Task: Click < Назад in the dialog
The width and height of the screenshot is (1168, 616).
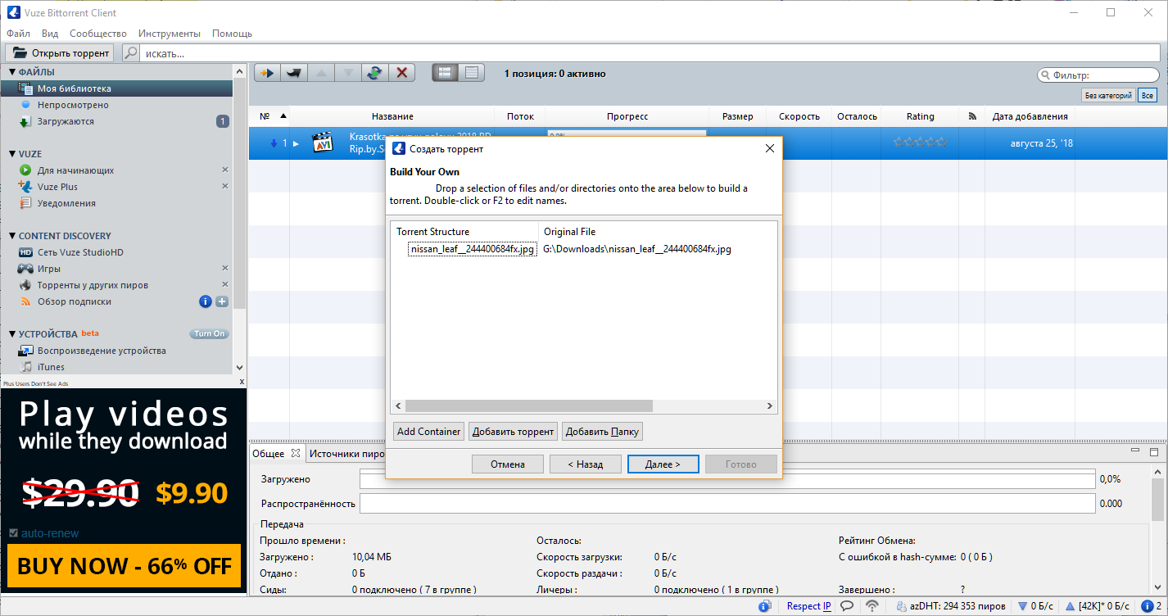Action: point(586,464)
